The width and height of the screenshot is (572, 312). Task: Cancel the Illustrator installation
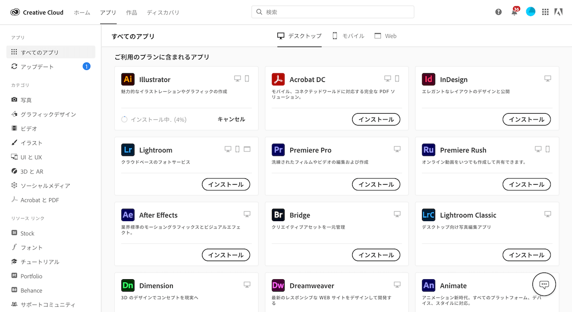(x=231, y=119)
